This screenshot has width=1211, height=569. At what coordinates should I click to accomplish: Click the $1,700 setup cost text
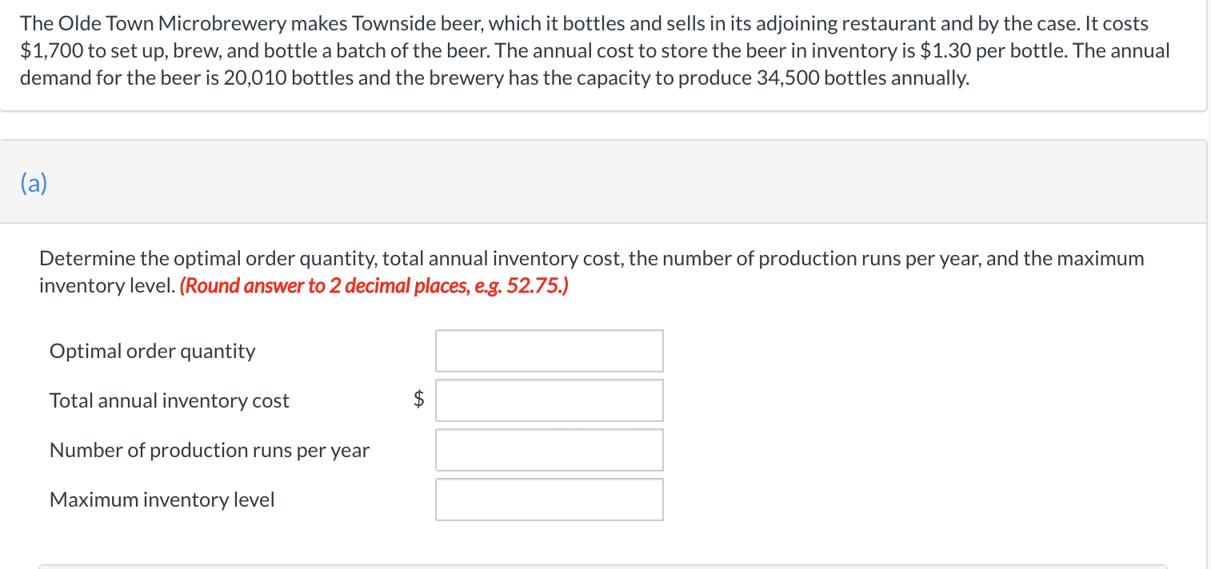click(x=43, y=50)
